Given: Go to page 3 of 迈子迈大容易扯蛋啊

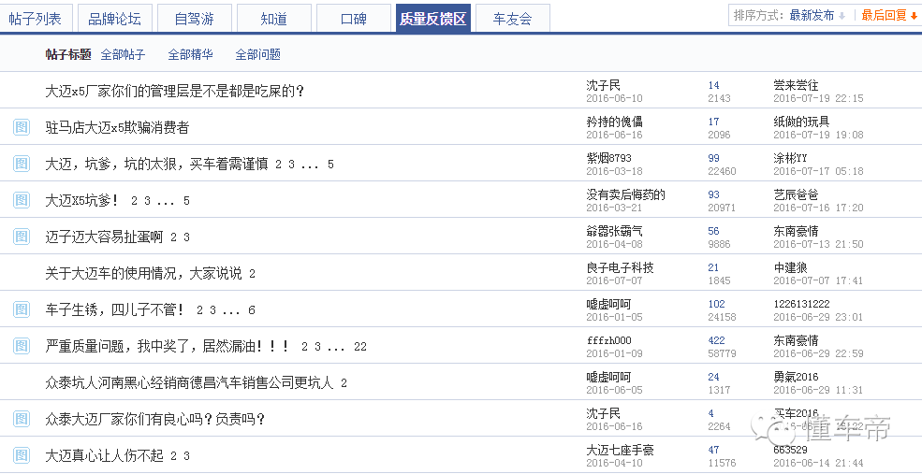Looking at the screenshot, I should [x=186, y=237].
